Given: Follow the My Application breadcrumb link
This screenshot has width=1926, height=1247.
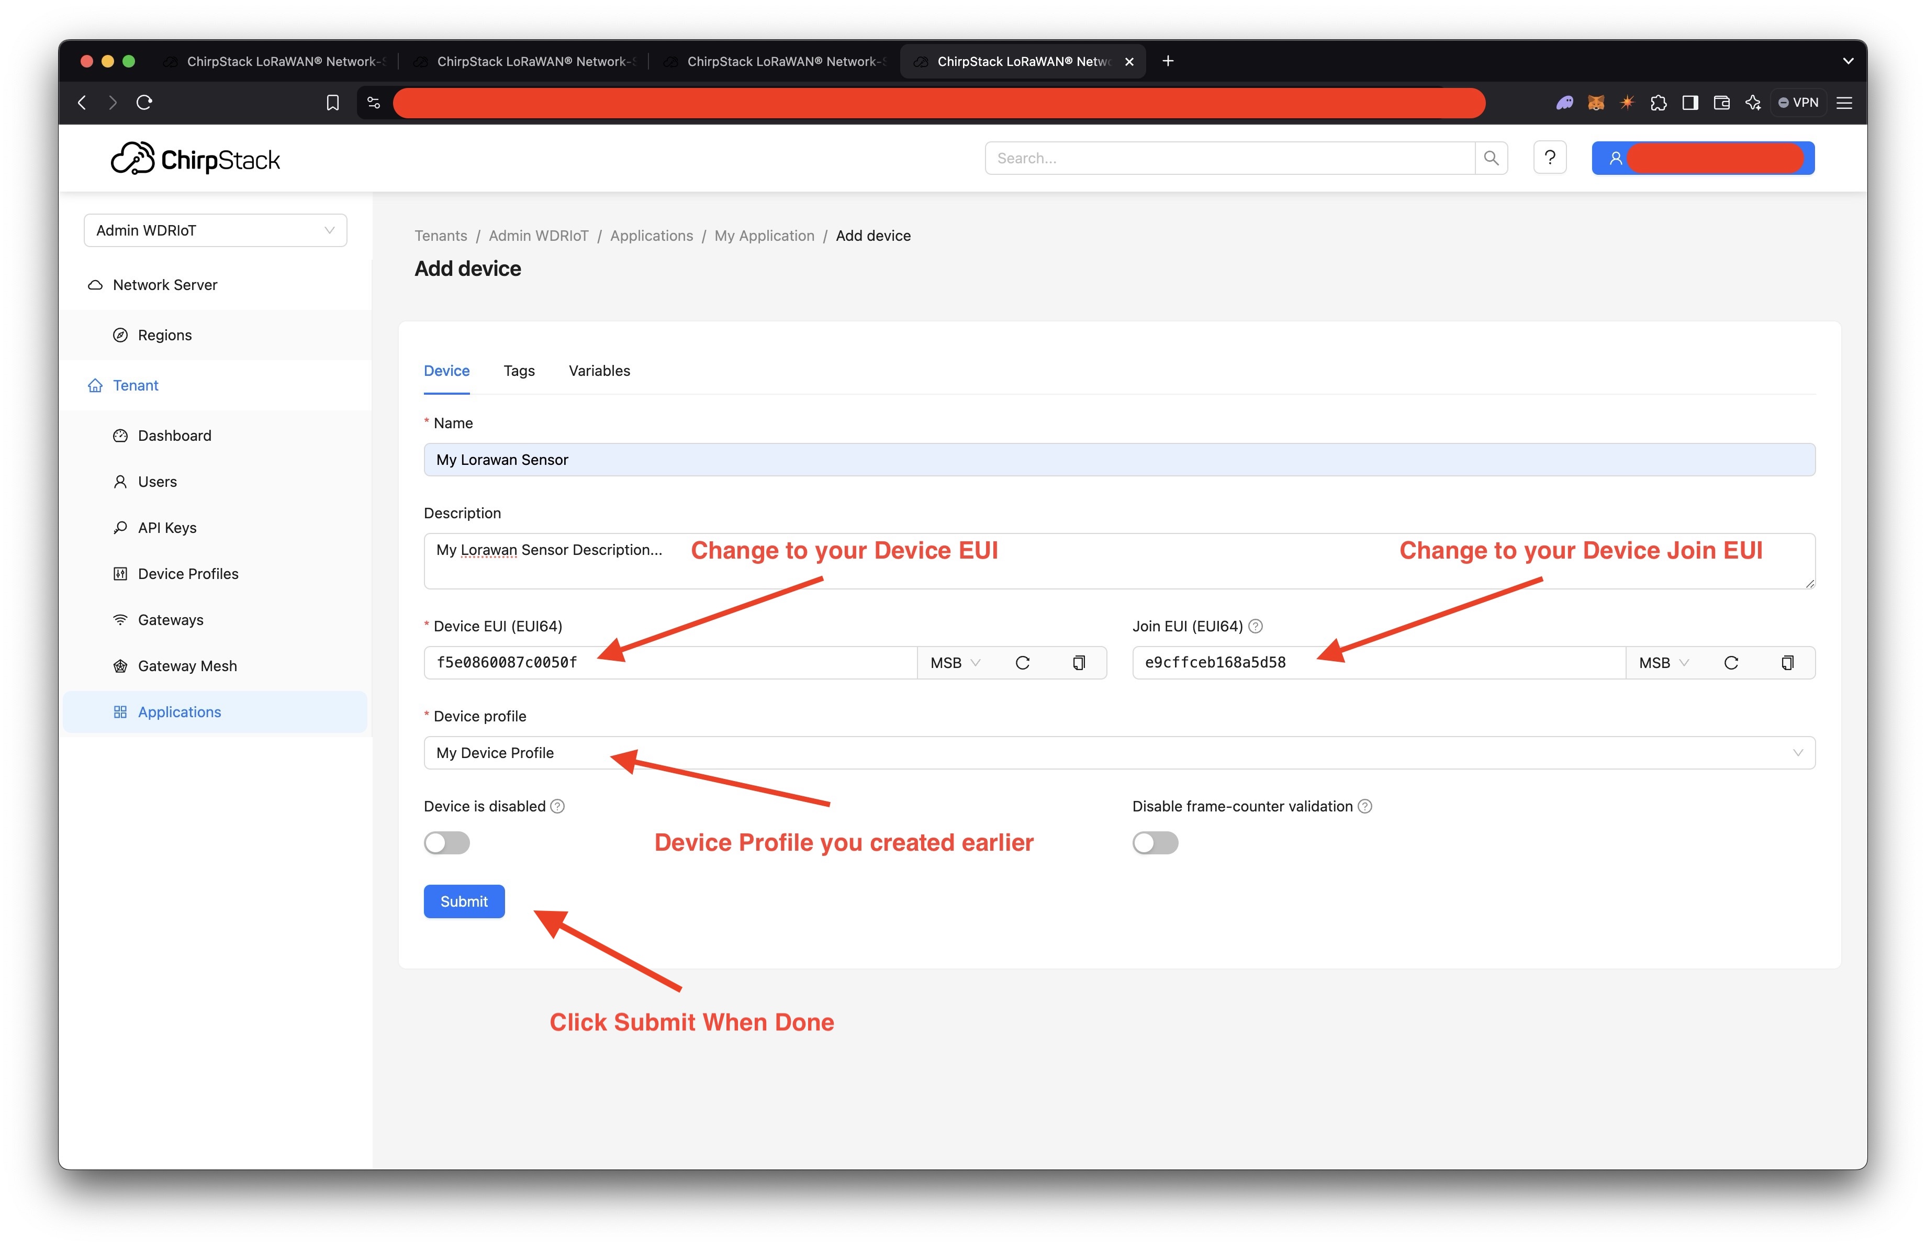Looking at the screenshot, I should click(764, 236).
